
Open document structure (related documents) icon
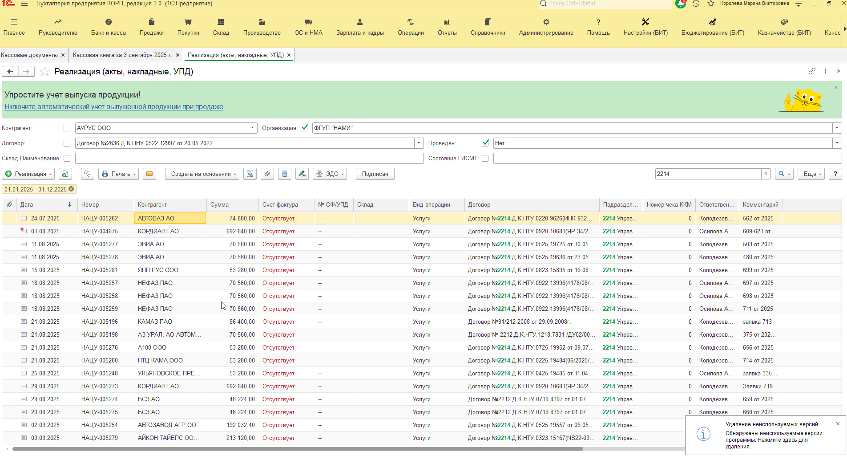click(250, 174)
